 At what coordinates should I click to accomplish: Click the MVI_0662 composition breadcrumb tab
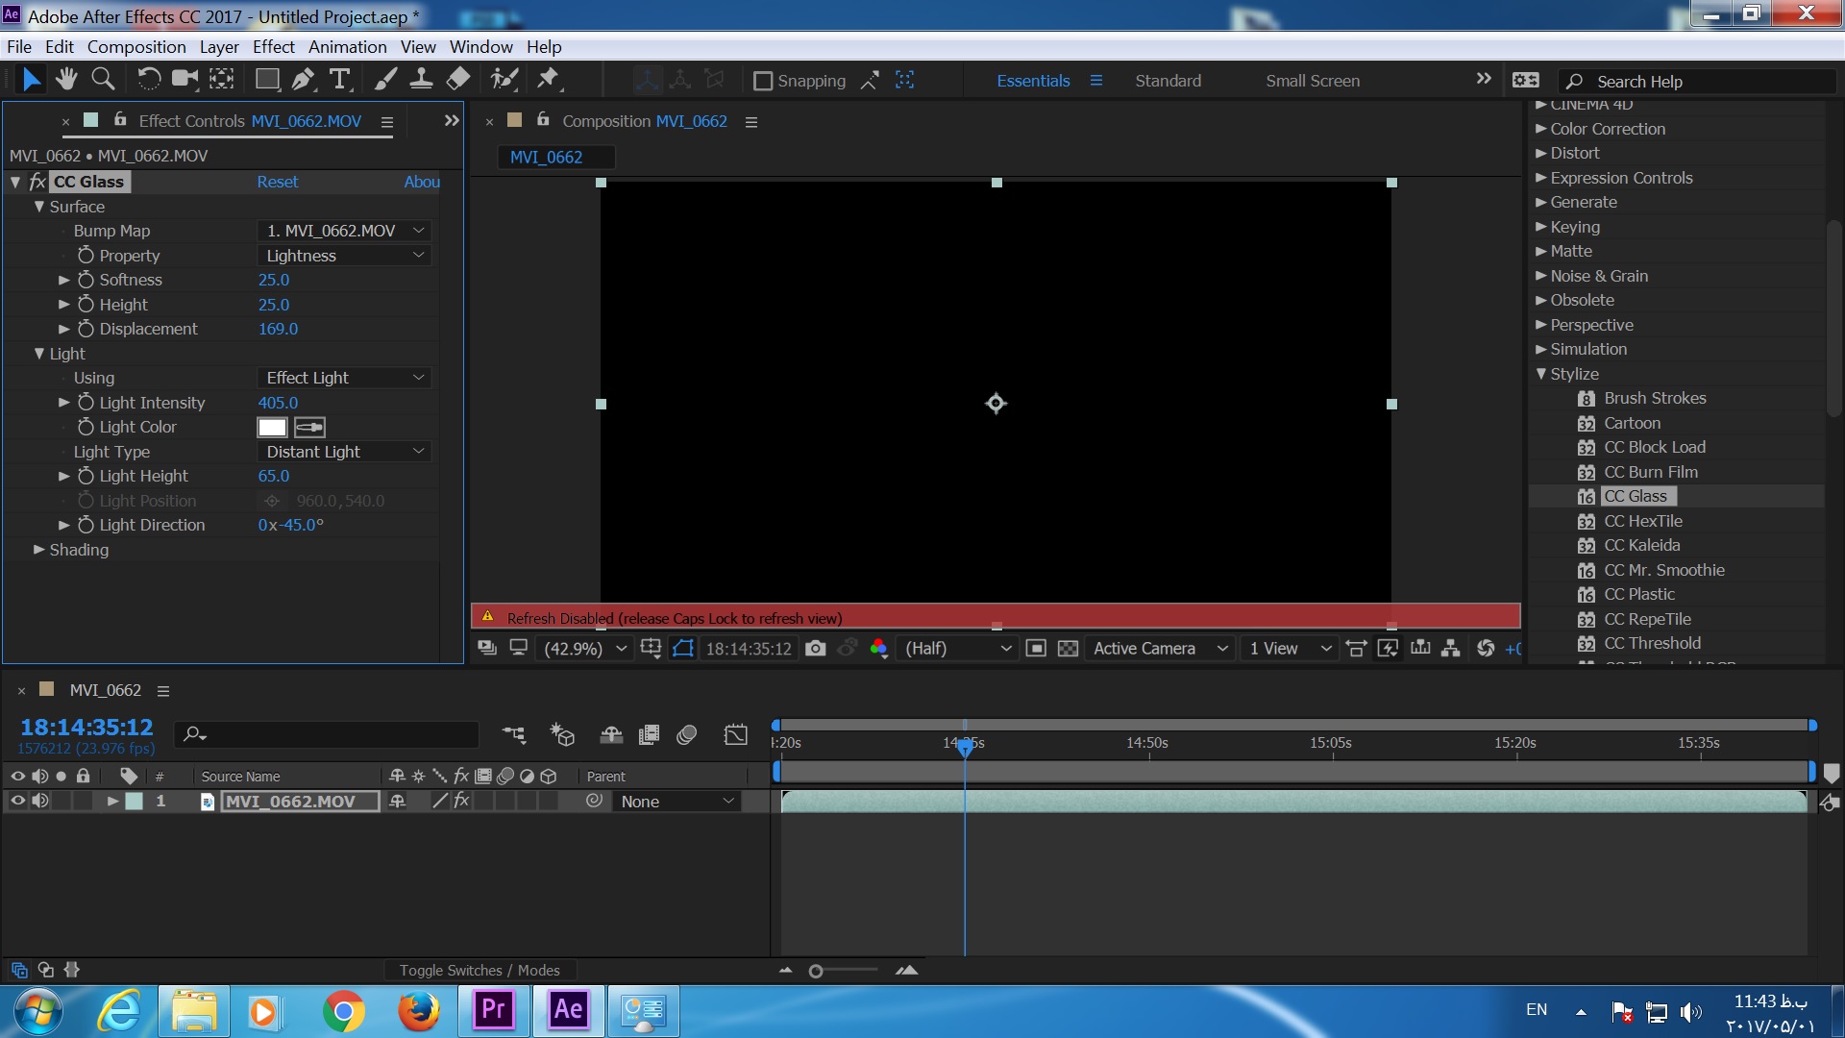pyautogui.click(x=546, y=157)
